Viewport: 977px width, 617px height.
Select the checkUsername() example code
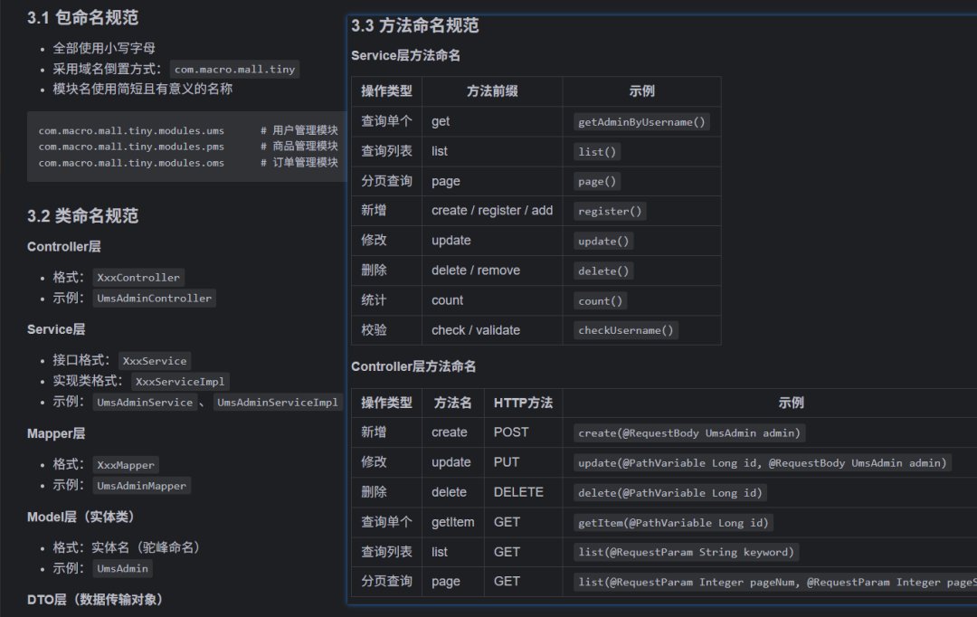click(x=626, y=330)
